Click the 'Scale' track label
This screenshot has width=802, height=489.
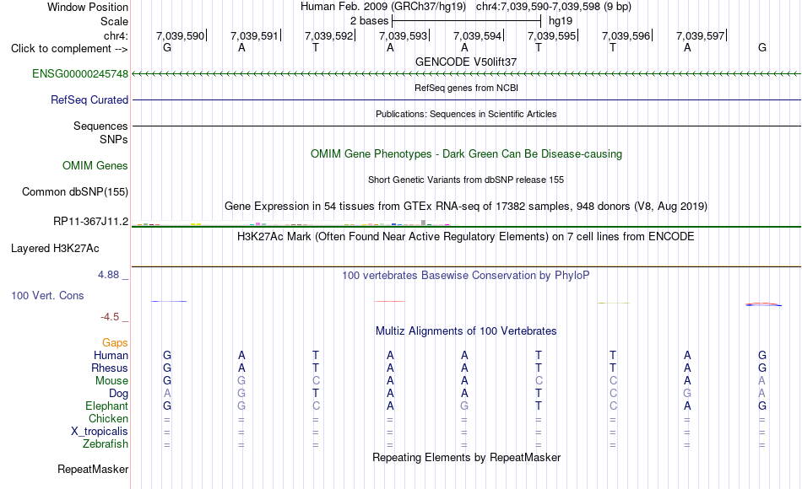[x=114, y=21]
